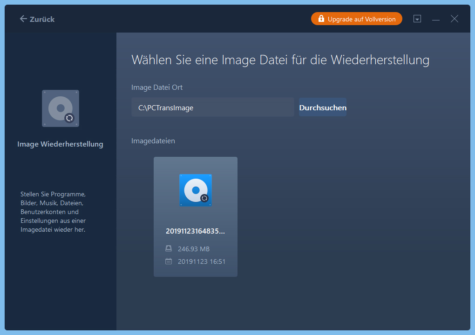
Task: Minimize the application window
Action: 436,20
